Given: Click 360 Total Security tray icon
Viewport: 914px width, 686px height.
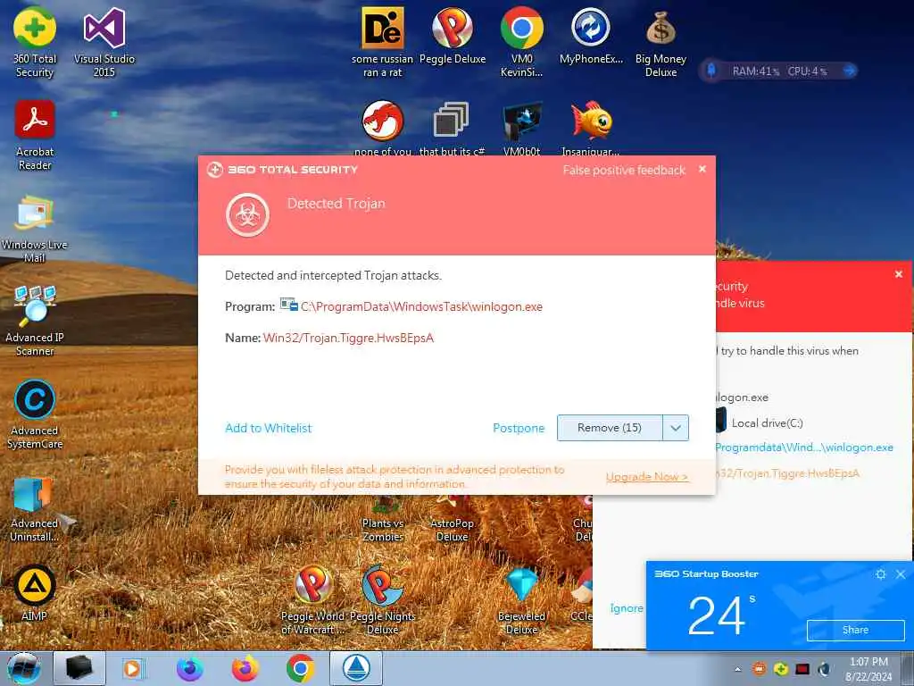Looking at the screenshot, I should click(781, 669).
